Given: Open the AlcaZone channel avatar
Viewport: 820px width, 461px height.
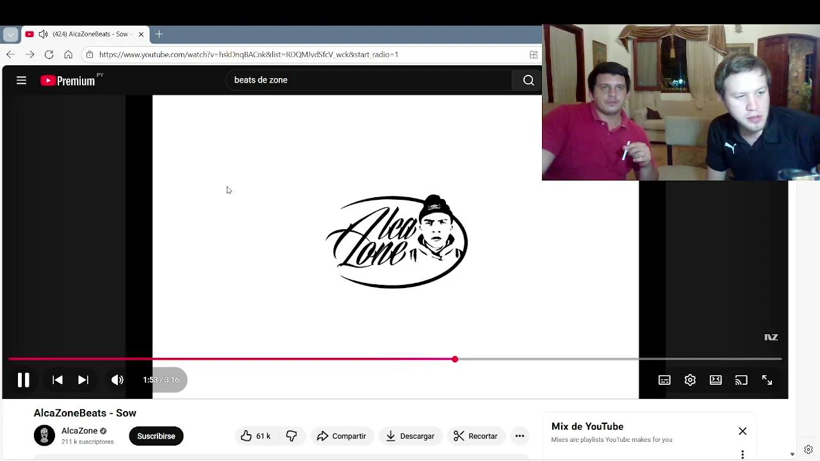Looking at the screenshot, I should pos(44,435).
